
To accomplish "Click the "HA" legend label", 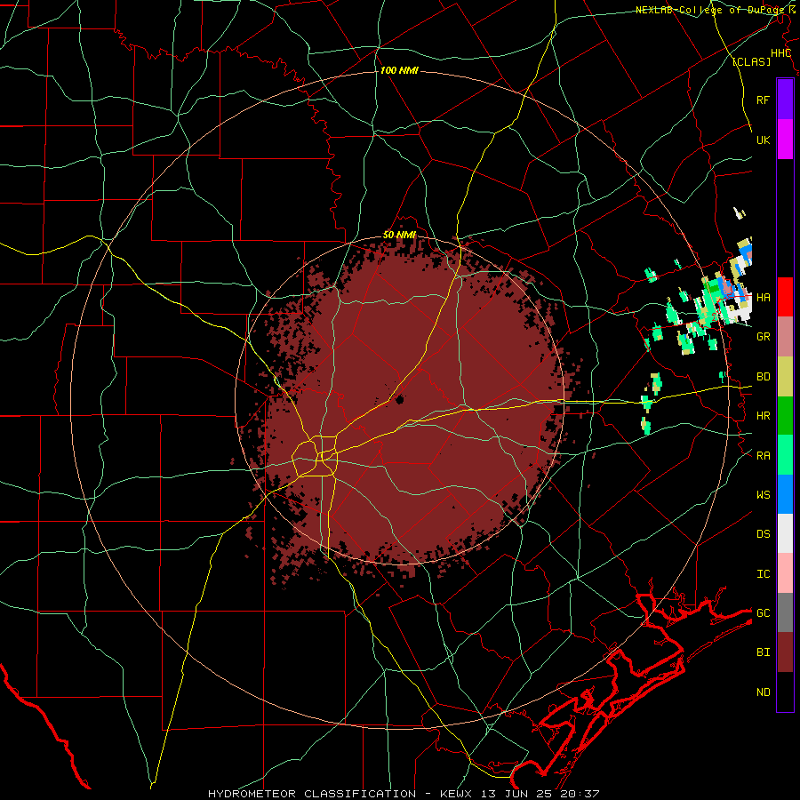I will click(763, 298).
